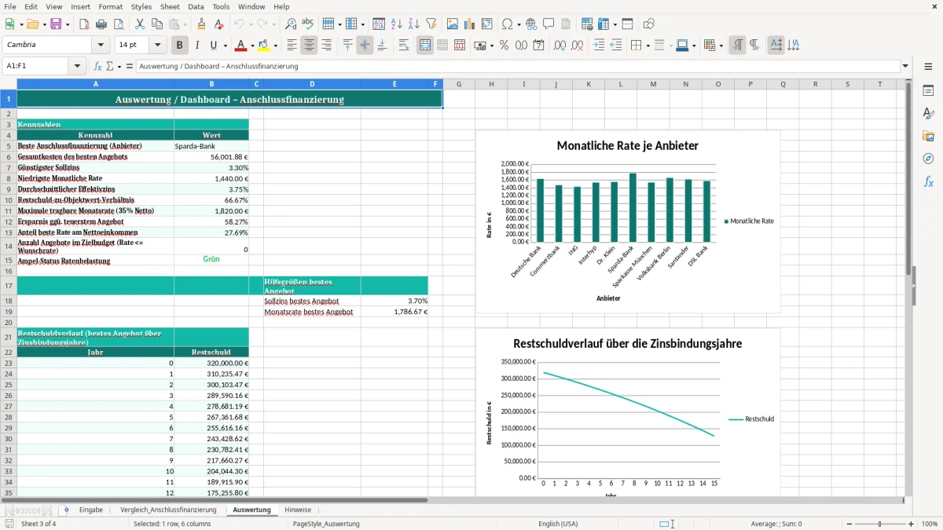The image size is (943, 530).
Task: Click English (USA) language in status bar
Action: tap(558, 524)
